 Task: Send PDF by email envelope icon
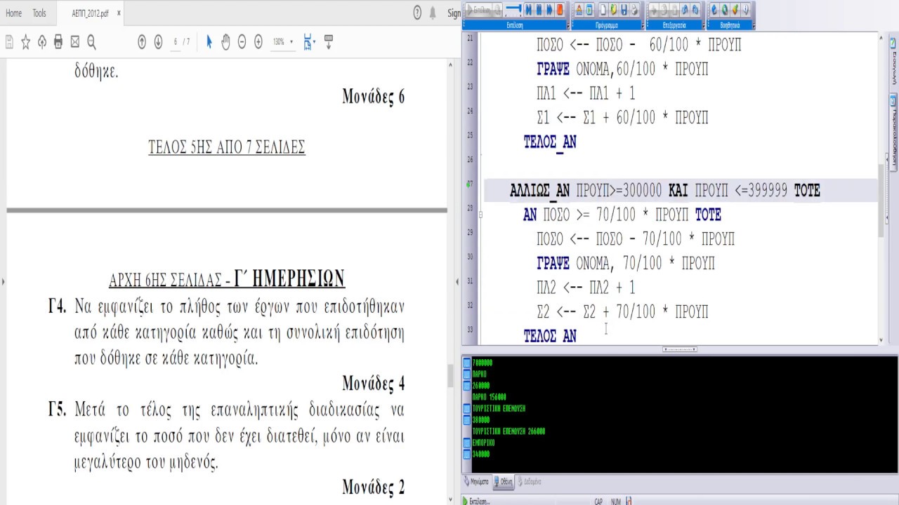click(x=75, y=42)
